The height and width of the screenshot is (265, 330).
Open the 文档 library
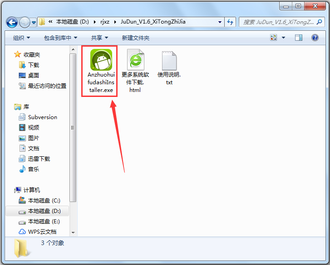(34, 149)
